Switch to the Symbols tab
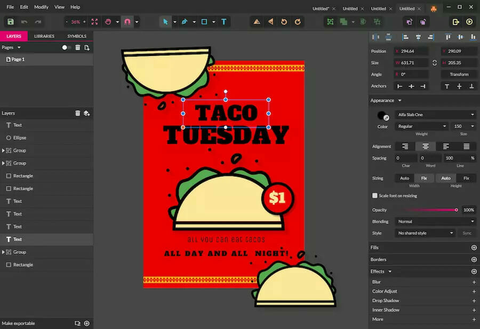Image resolution: width=480 pixels, height=329 pixels. [x=77, y=36]
